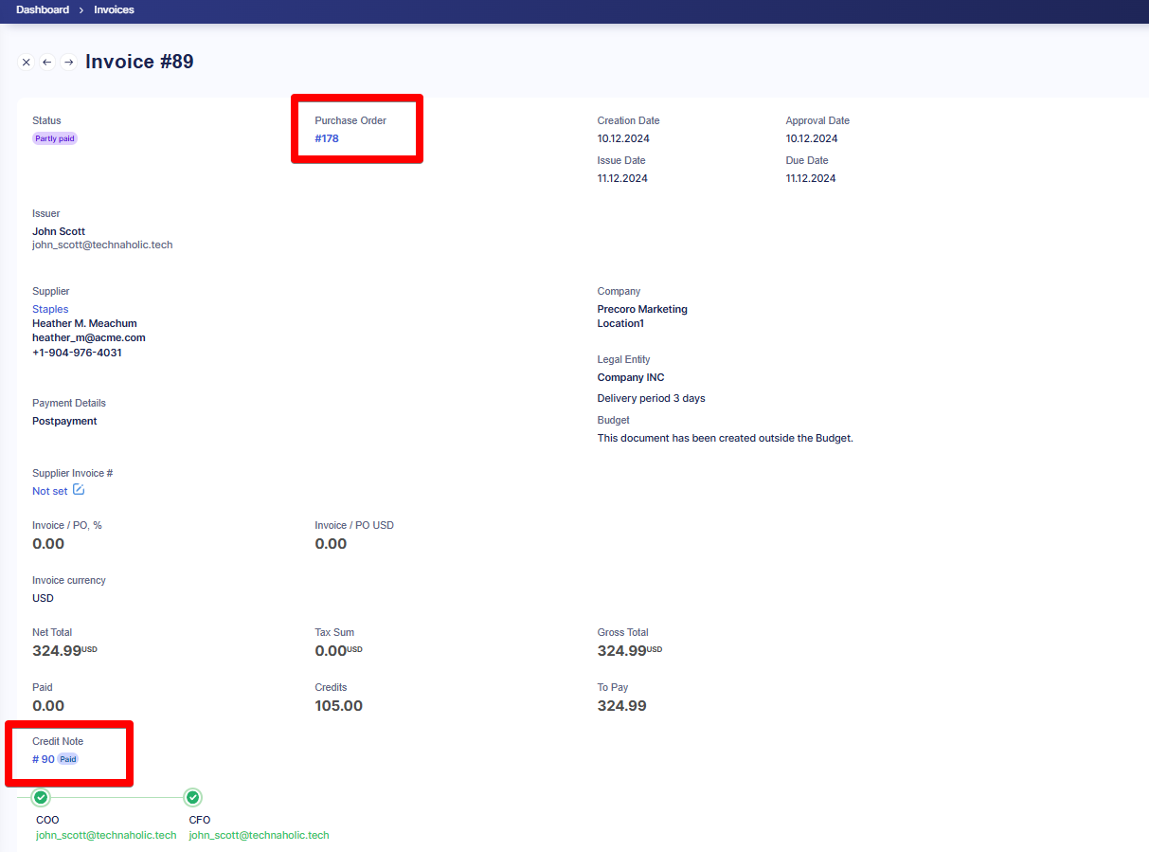Click issuer email under John Scott
Viewport: 1149px width, 852px height.
pos(102,245)
